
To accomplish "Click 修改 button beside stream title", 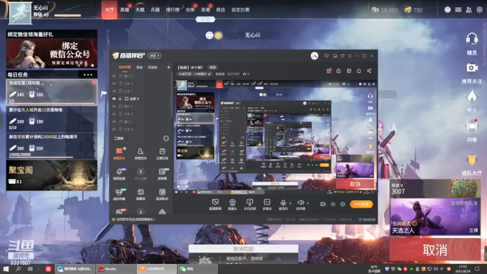I will tap(212, 67).
